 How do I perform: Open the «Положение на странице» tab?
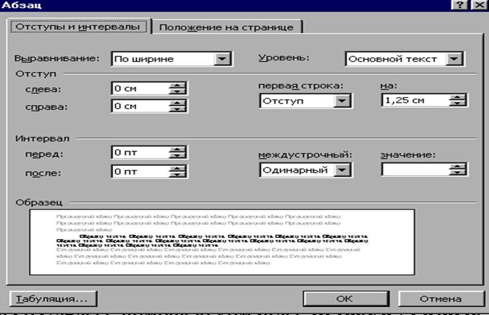(x=227, y=27)
